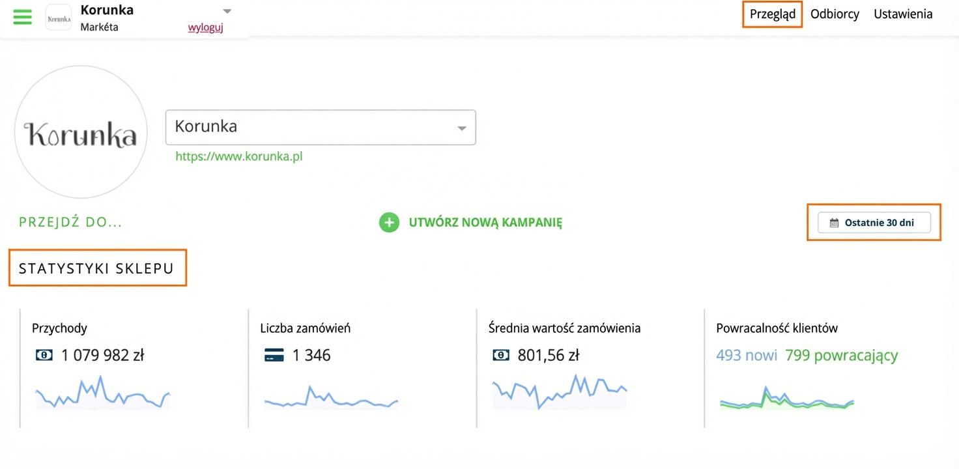Click the 493 nowi value
This screenshot has width=959, height=469.
(x=747, y=355)
